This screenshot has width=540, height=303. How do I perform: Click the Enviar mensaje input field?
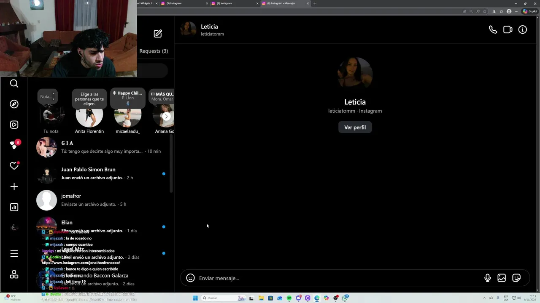tap(340, 278)
